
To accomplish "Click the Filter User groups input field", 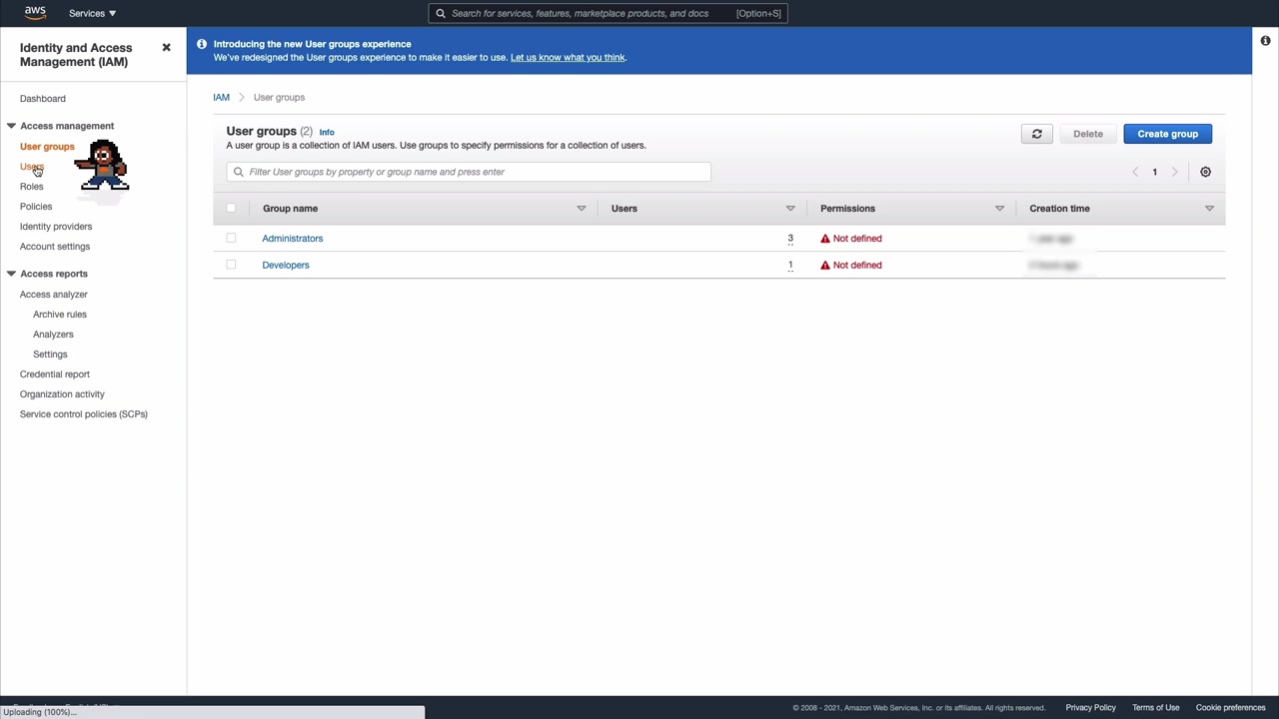I will 469,172.
